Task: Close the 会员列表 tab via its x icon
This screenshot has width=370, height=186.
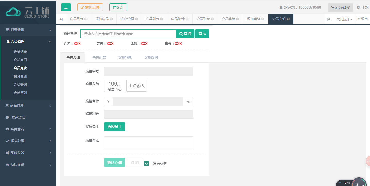Action: click(212, 19)
